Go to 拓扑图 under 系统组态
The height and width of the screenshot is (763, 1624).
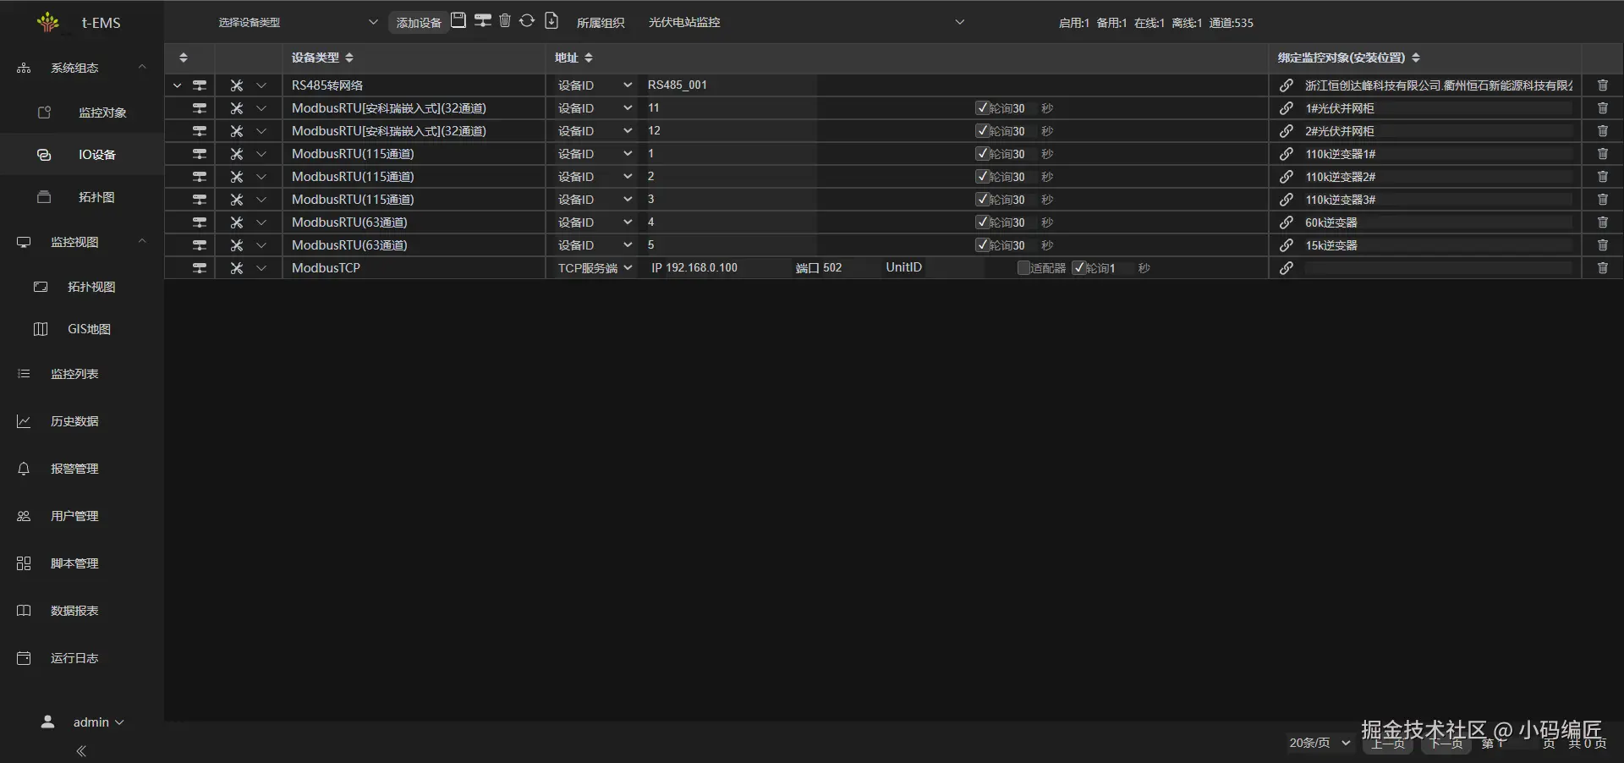(x=82, y=197)
